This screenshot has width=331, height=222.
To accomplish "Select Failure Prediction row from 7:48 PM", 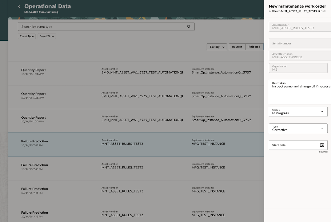I will [136, 145].
